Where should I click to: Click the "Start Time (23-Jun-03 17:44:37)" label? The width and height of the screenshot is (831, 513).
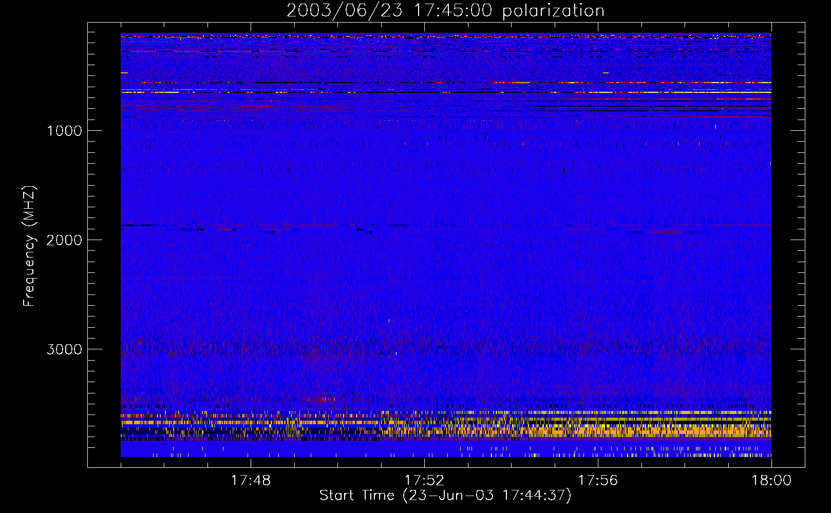(445, 496)
